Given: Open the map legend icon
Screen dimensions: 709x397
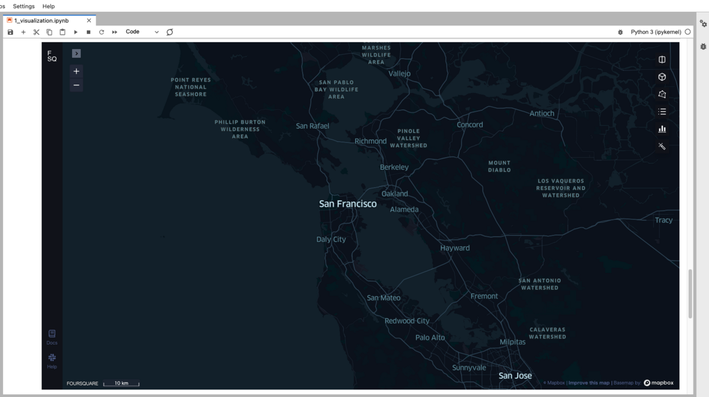Looking at the screenshot, I should [661, 94].
